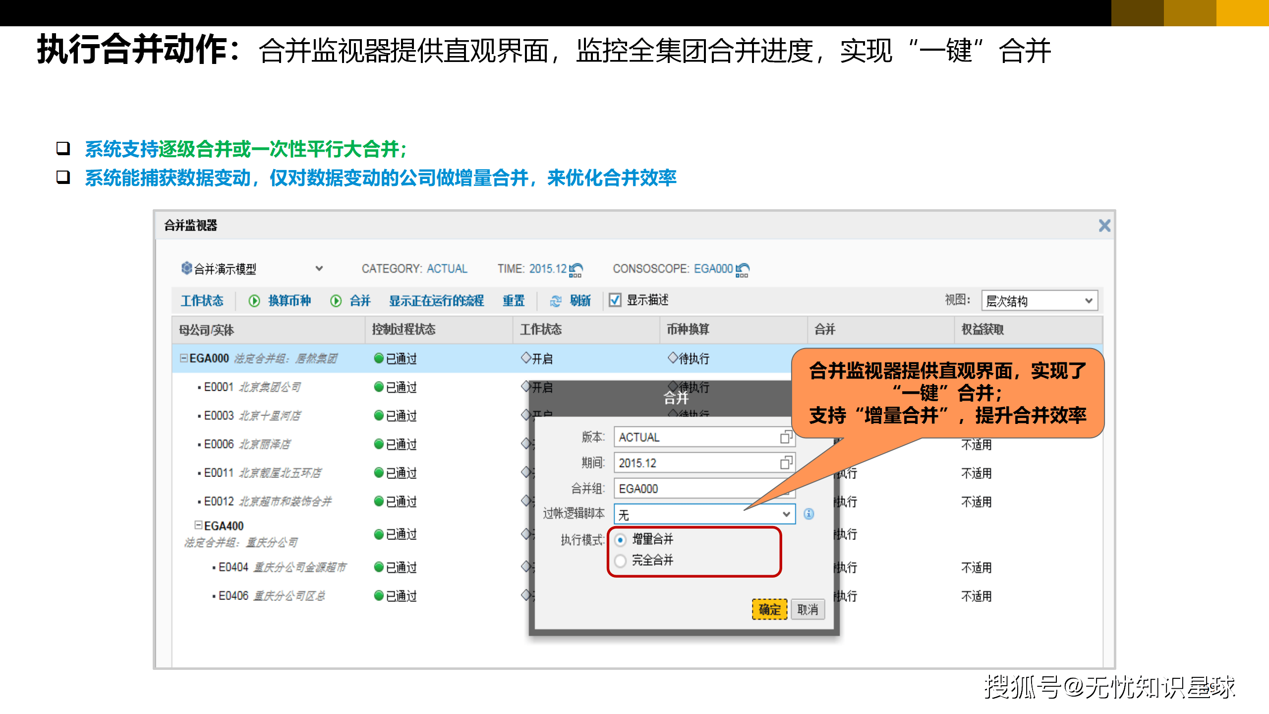
Task: Click the green 已通过 status for E0406
Action: point(396,595)
